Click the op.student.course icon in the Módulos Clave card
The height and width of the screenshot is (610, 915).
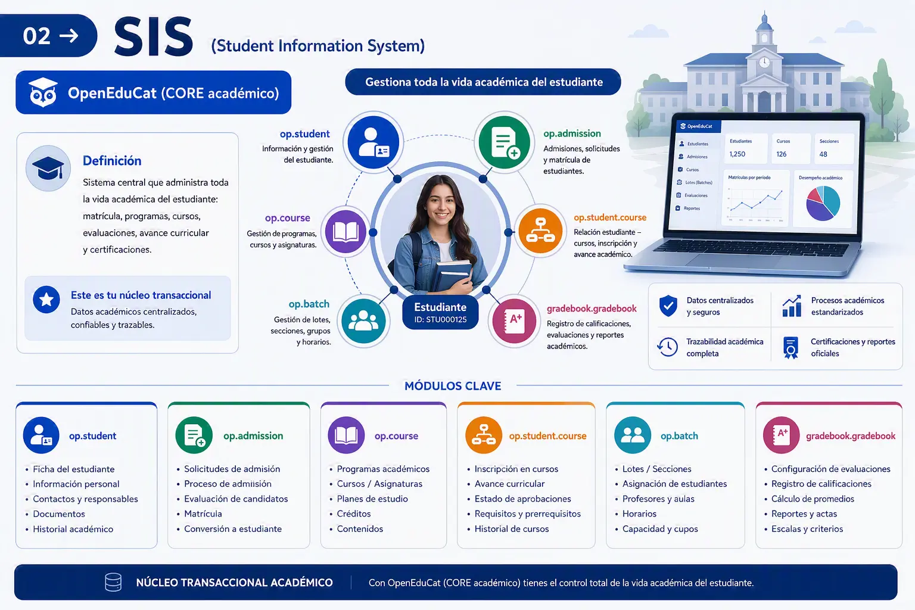(484, 435)
